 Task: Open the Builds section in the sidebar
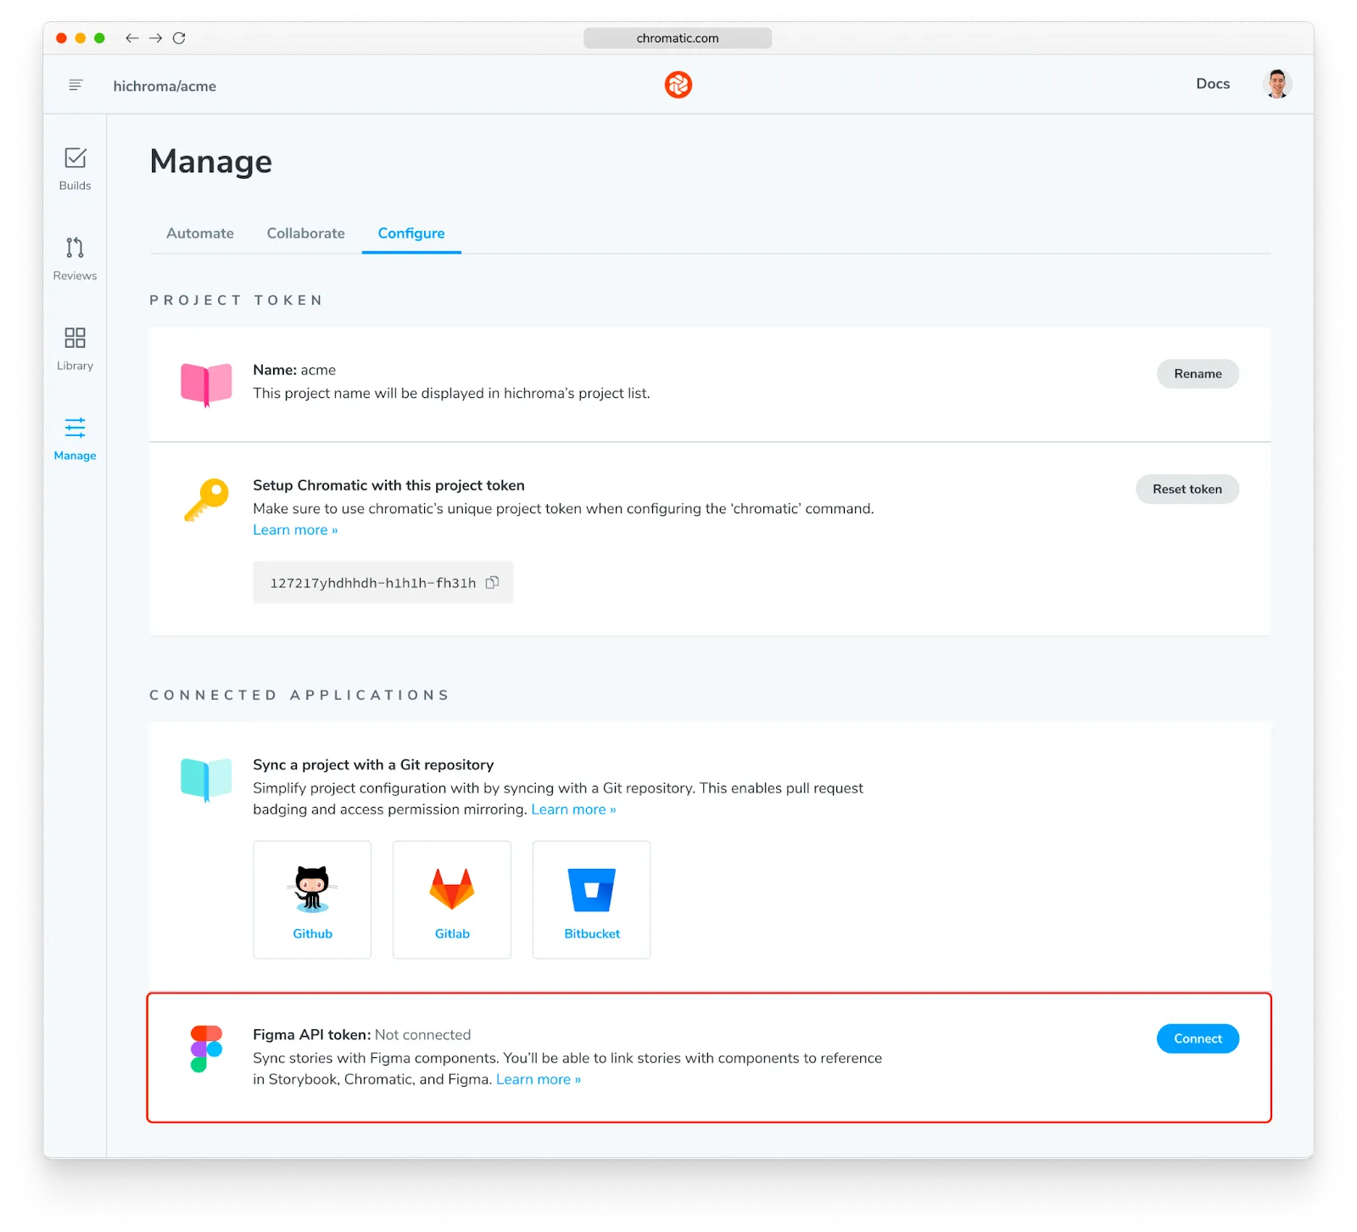pyautogui.click(x=75, y=169)
